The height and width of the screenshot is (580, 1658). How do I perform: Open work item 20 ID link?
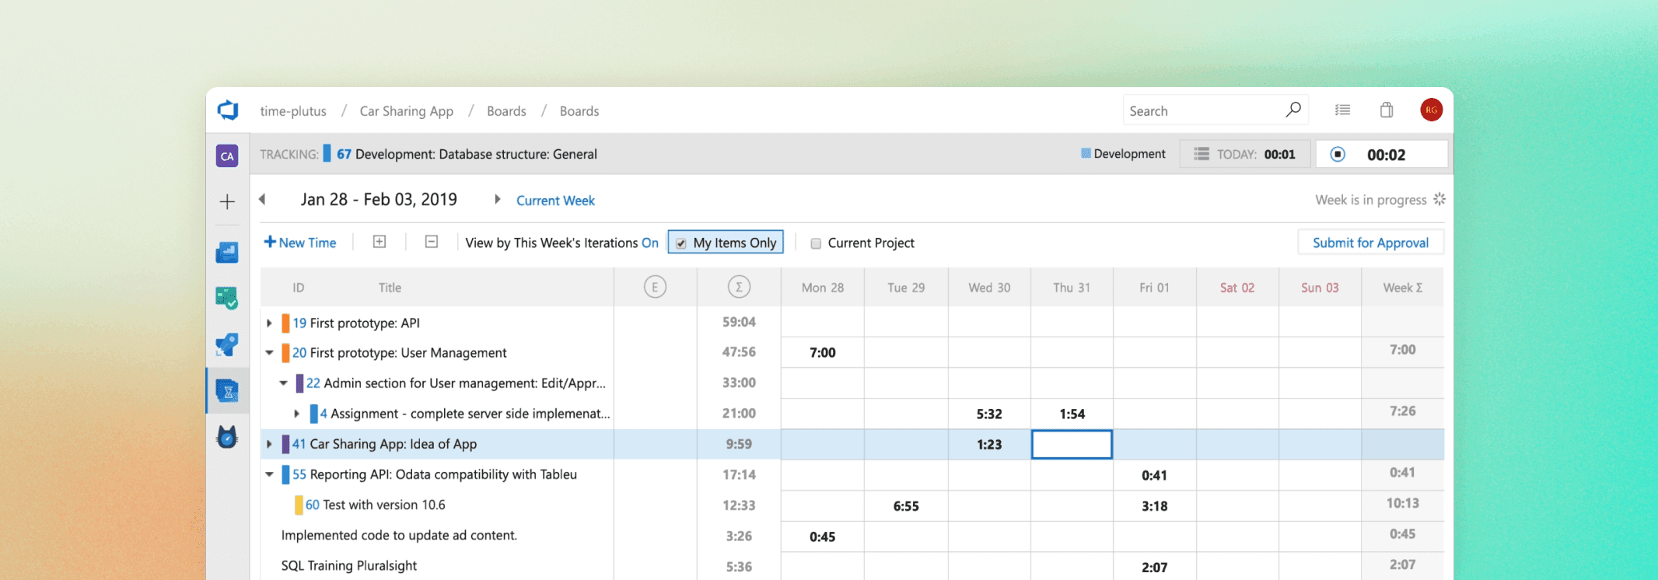(x=299, y=353)
